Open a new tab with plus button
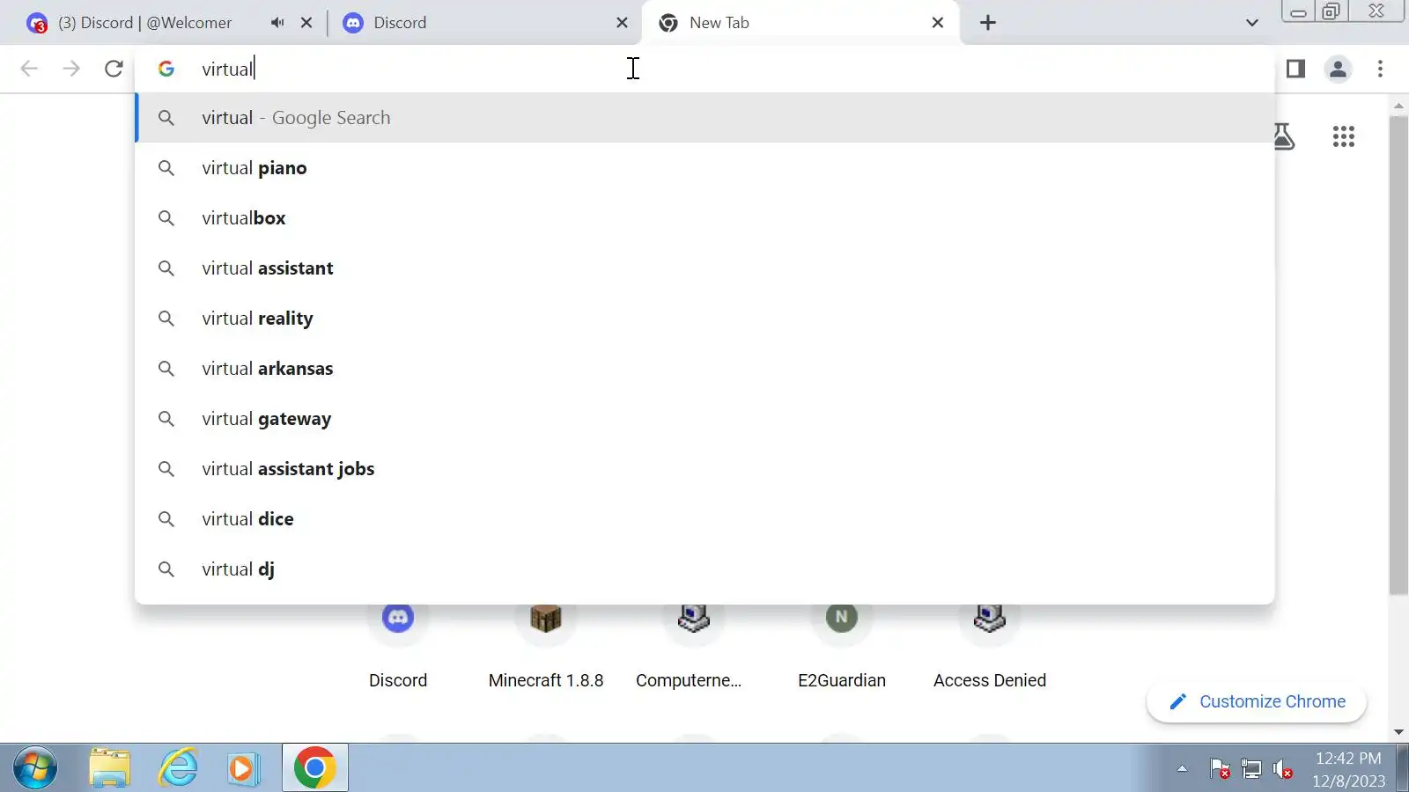1409x792 pixels. coord(988,23)
